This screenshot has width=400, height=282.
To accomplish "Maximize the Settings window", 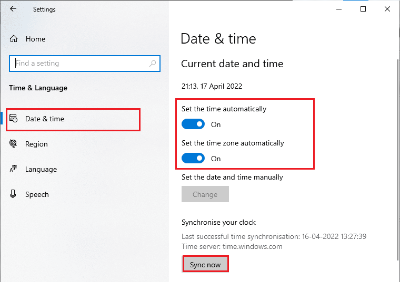I will pos(363,9).
